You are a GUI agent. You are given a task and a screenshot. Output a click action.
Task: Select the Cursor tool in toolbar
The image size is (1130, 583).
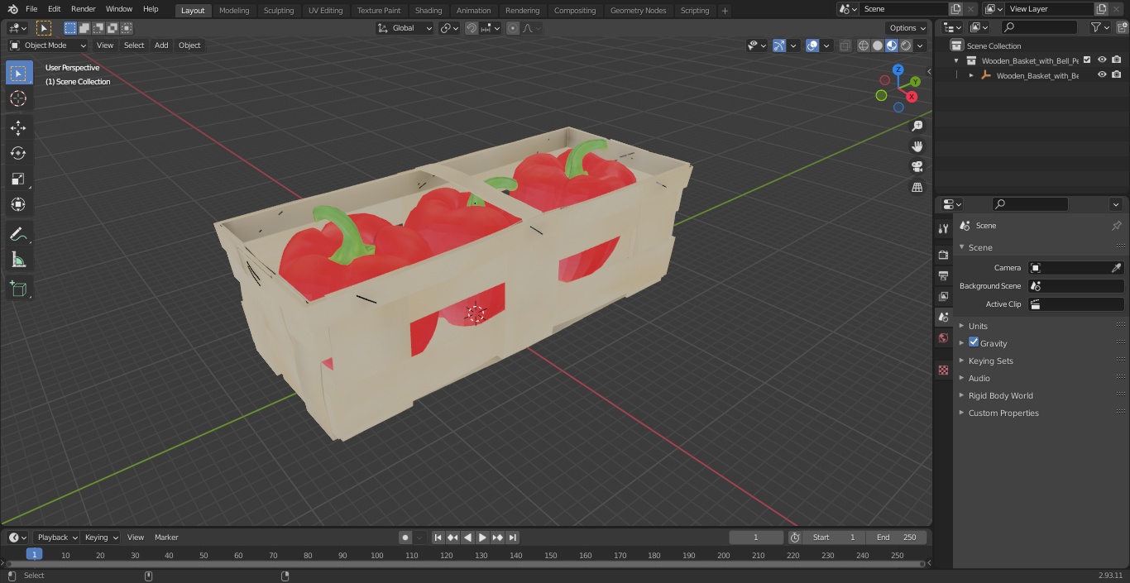18,98
